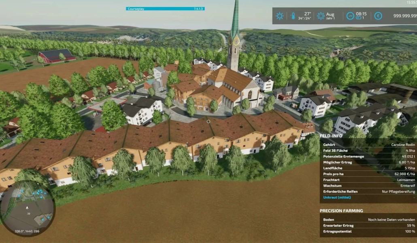Click the PRECISION FARMING header
The height and width of the screenshot is (243, 417).
click(341, 211)
